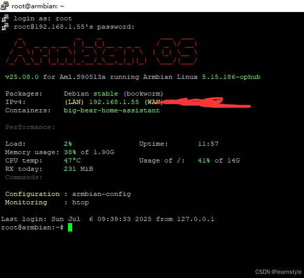Click the 'RX today:' label
This screenshot has height=278, width=304.
(x=24, y=169)
